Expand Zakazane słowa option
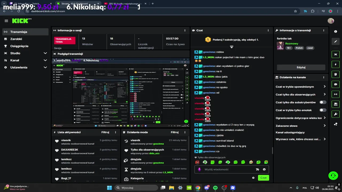Image resolution: width=342 pixels, height=192 pixels. (x=301, y=126)
